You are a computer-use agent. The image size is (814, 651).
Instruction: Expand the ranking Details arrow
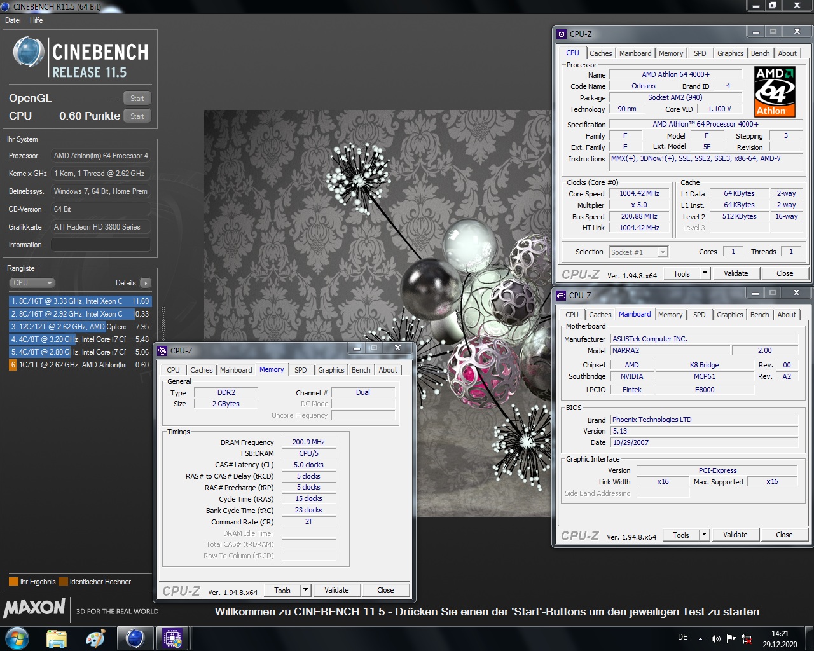click(146, 283)
